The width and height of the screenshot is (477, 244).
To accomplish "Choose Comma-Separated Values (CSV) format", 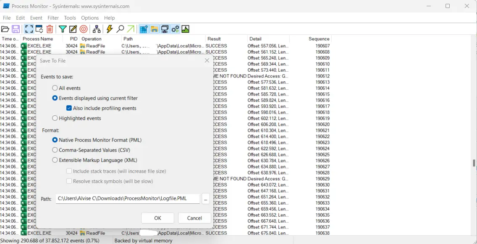I will tap(55, 150).
